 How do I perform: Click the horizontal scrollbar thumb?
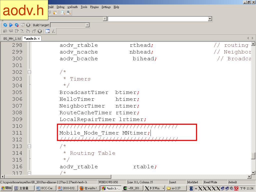(x=58, y=176)
